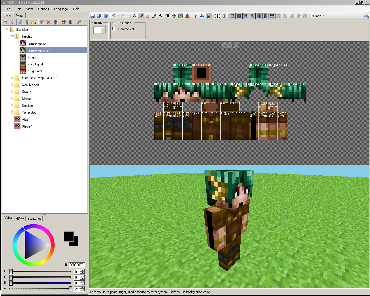Clone the selected skin

click(x=55, y=22)
